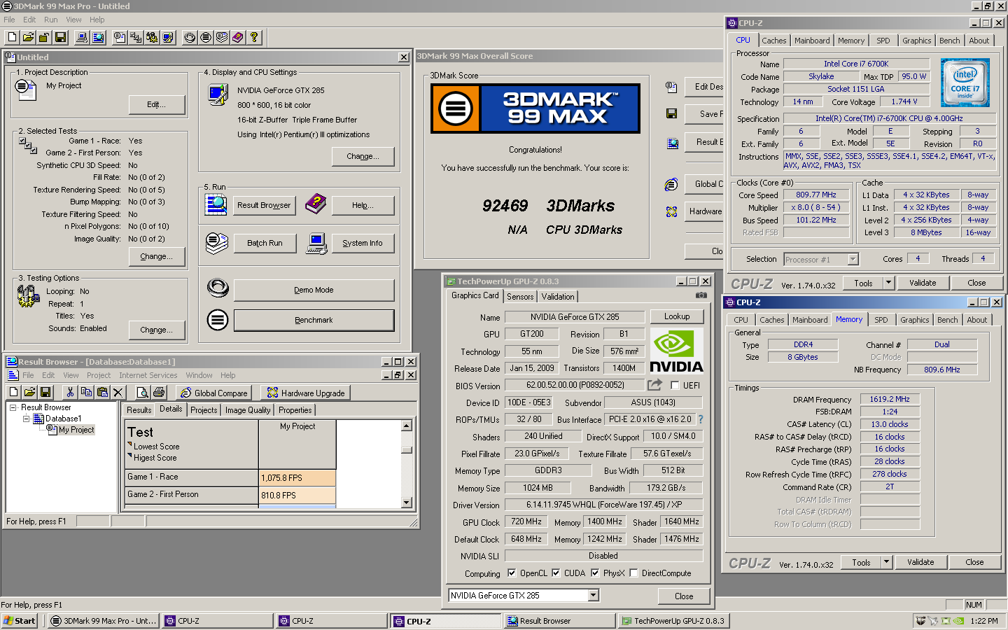Click Cut scissors icon in Result Browser
The width and height of the screenshot is (1008, 630).
(x=70, y=392)
